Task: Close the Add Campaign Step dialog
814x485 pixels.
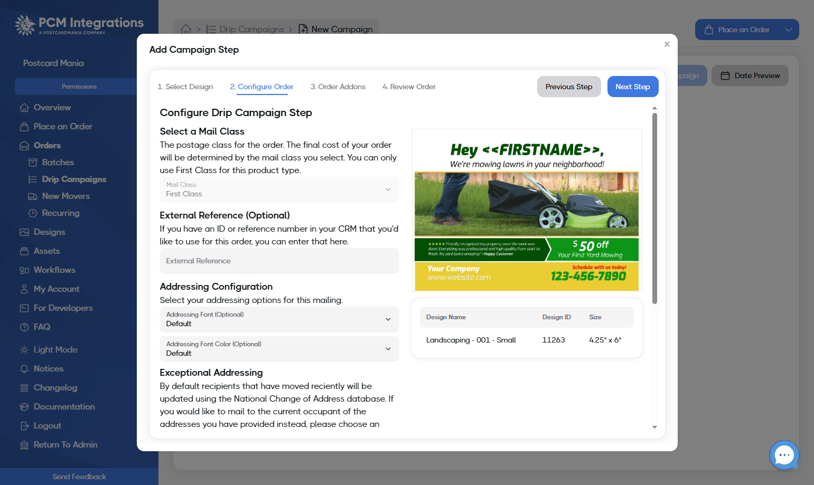Action: click(667, 44)
